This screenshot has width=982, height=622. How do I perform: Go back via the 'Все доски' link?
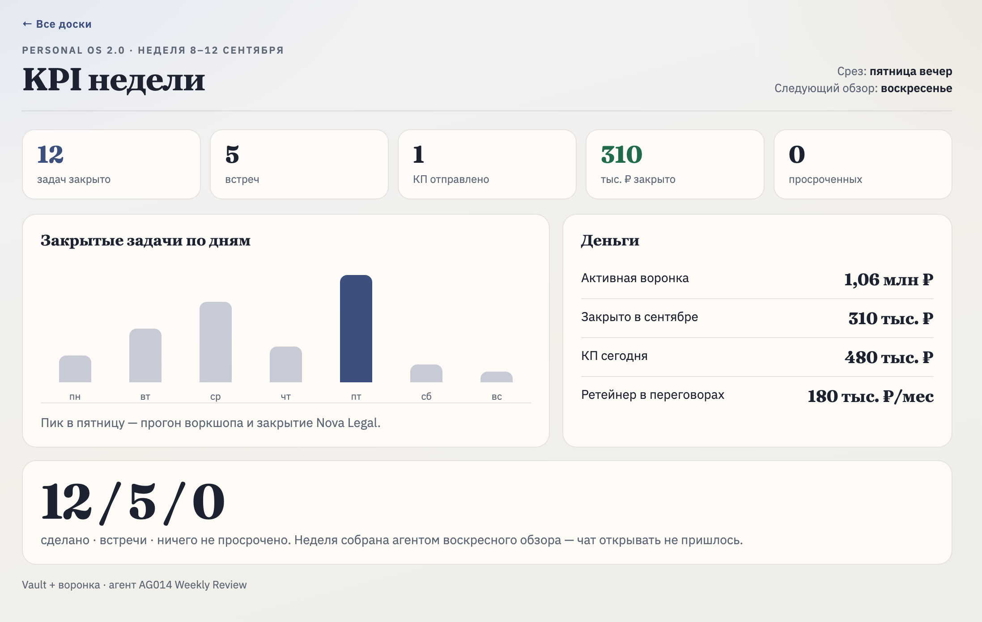57,24
